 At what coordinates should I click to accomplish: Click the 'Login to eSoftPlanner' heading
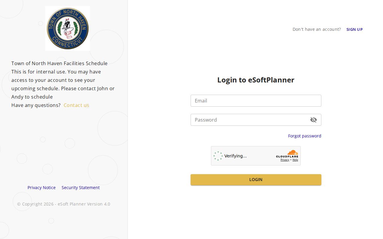(256, 80)
